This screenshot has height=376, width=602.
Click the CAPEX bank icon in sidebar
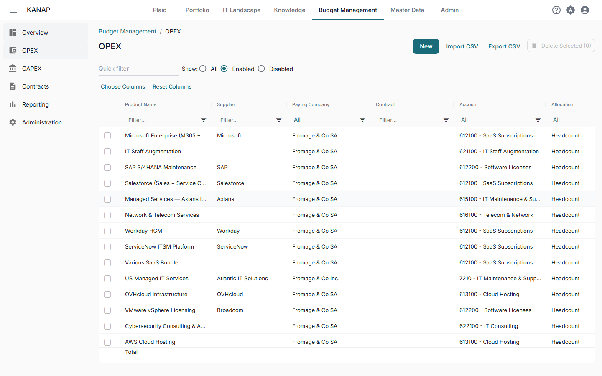click(x=13, y=68)
